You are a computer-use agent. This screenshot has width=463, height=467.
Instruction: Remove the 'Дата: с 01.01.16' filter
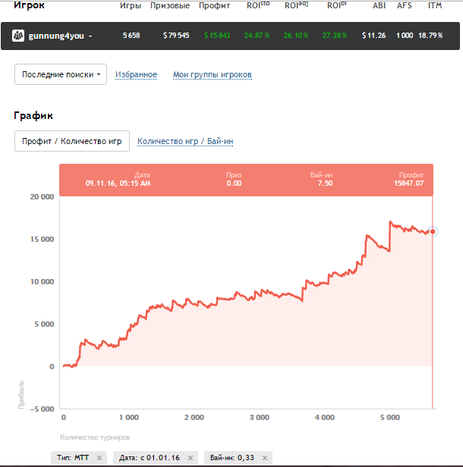[x=191, y=458]
